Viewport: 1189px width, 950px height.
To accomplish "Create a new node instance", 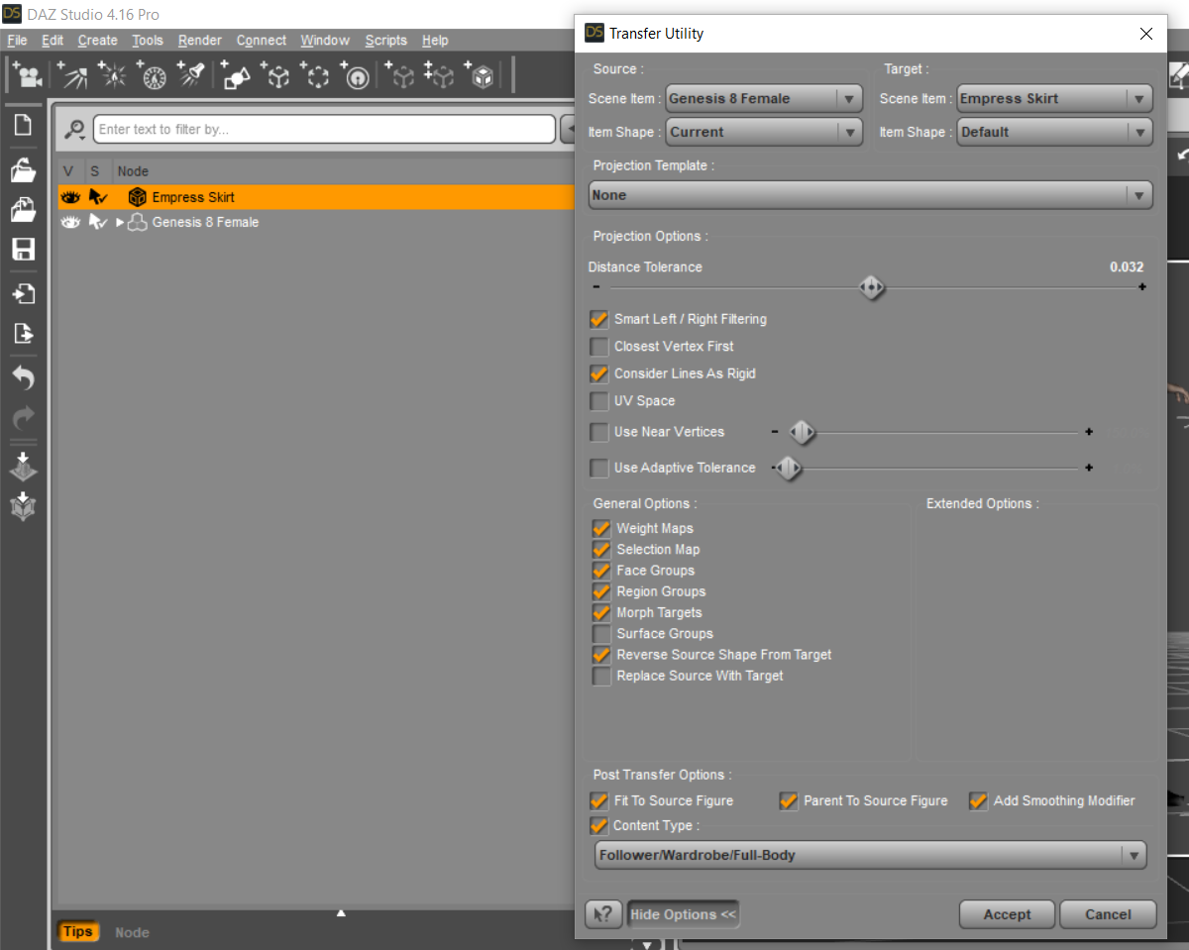I will [399, 75].
